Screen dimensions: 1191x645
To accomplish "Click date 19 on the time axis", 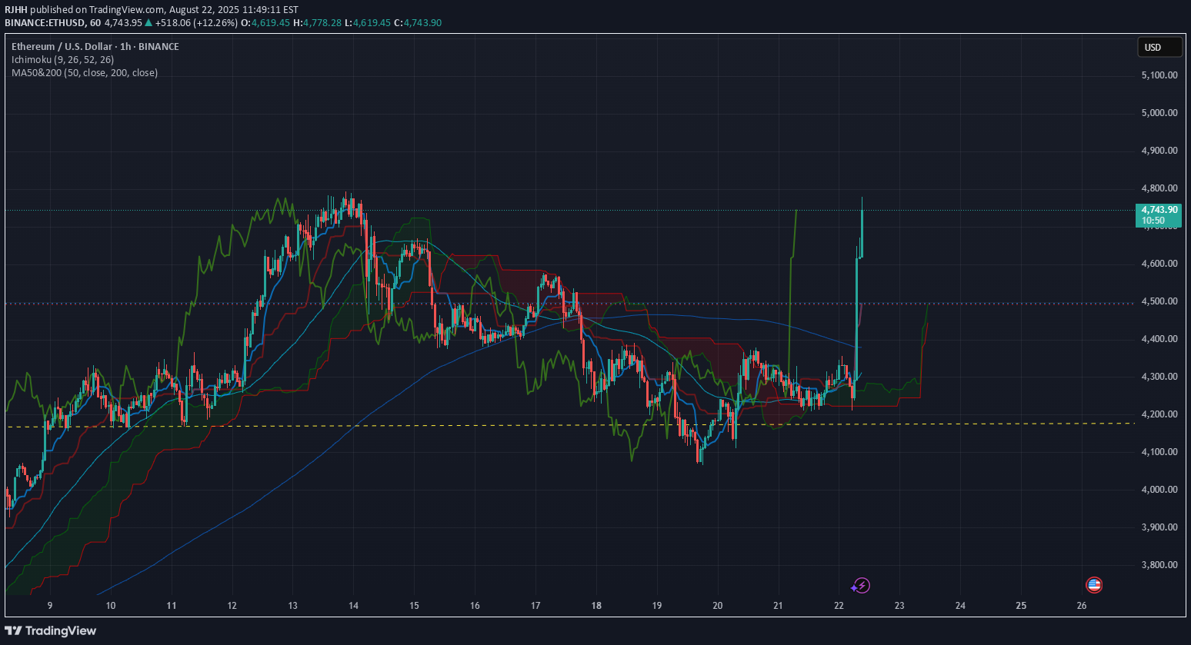I will click(657, 606).
